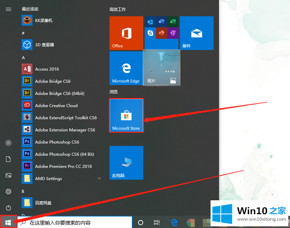Open the Documents sidebar icon

pyautogui.click(x=8, y=159)
